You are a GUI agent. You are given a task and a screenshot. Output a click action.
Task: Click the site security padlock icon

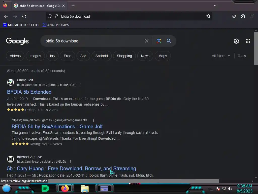[57, 16]
